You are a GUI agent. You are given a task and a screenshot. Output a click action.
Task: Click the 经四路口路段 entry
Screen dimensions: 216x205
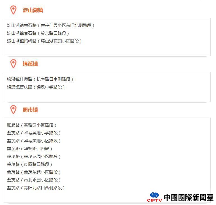coord(29,164)
